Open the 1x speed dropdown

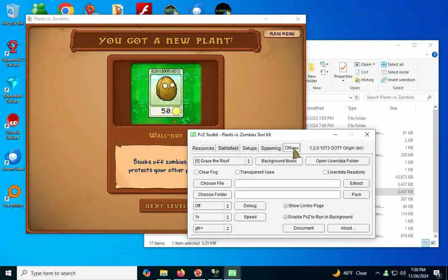212,217
